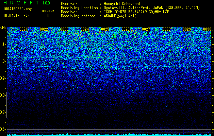Click the timestamp 10.04.16 08:20
The image size is (214, 136).
pyautogui.click(x=17, y=16)
